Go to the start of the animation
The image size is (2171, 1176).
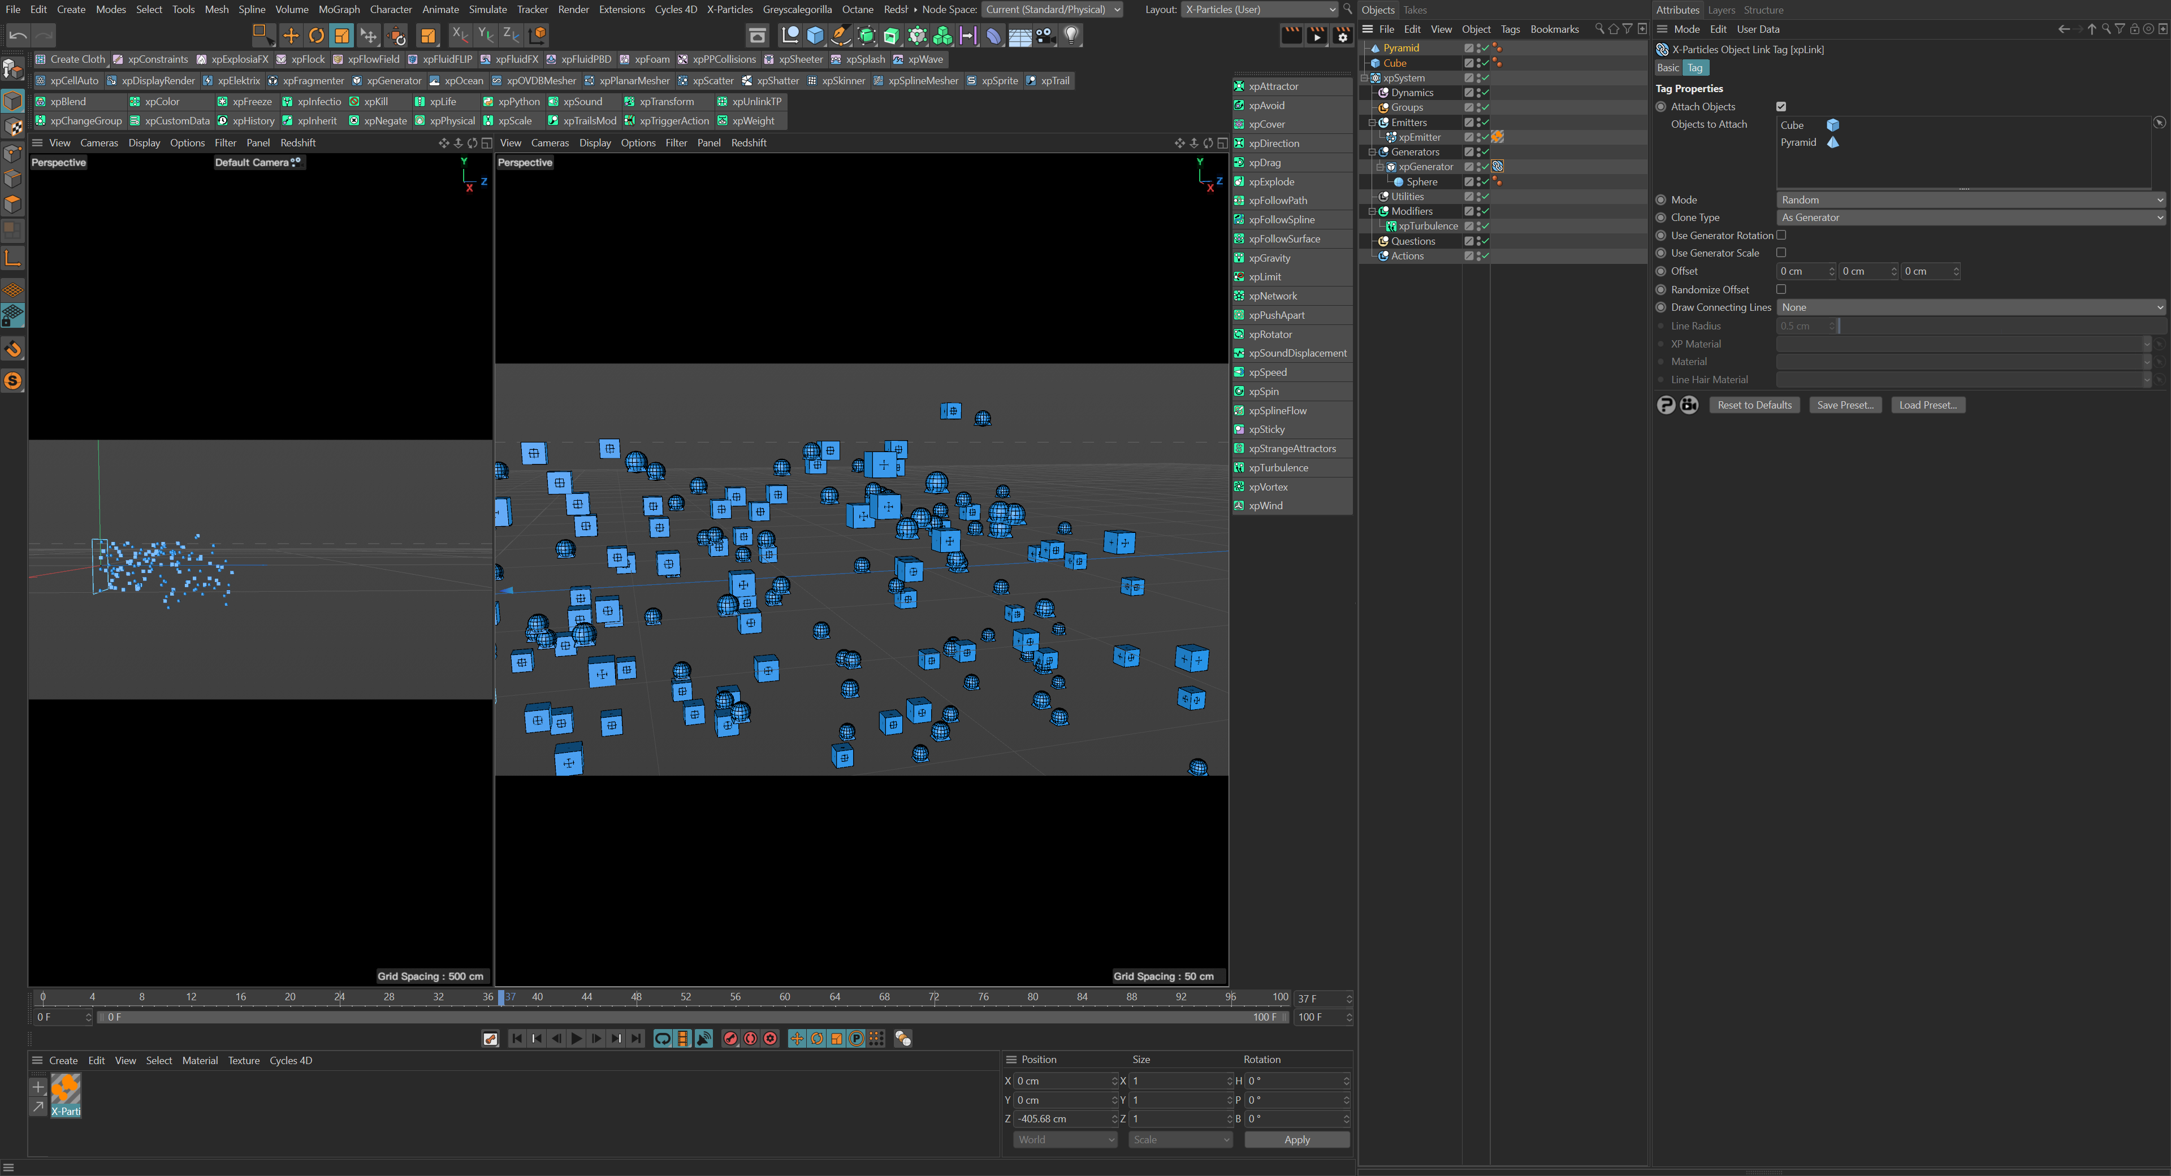pos(517,1039)
